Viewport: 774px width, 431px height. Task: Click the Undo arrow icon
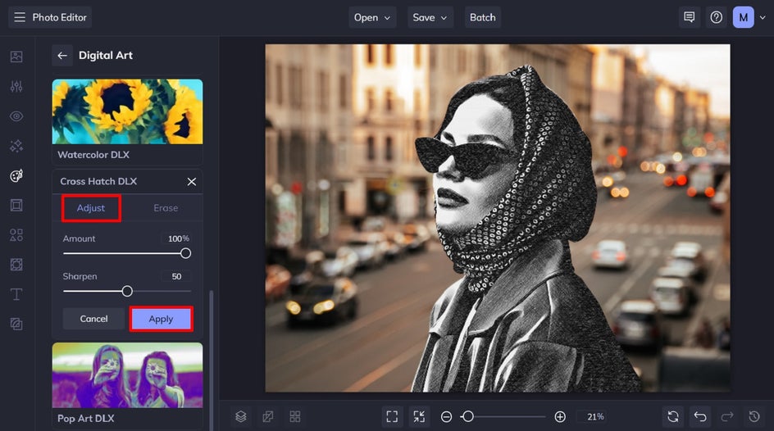click(x=699, y=416)
